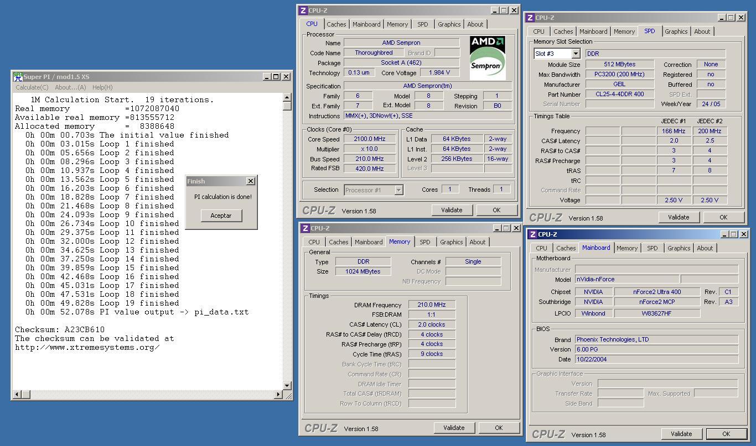Click Super PI horizontal scrollbar right arrow
Image resolution: width=756 pixels, height=446 pixels.
point(278,394)
